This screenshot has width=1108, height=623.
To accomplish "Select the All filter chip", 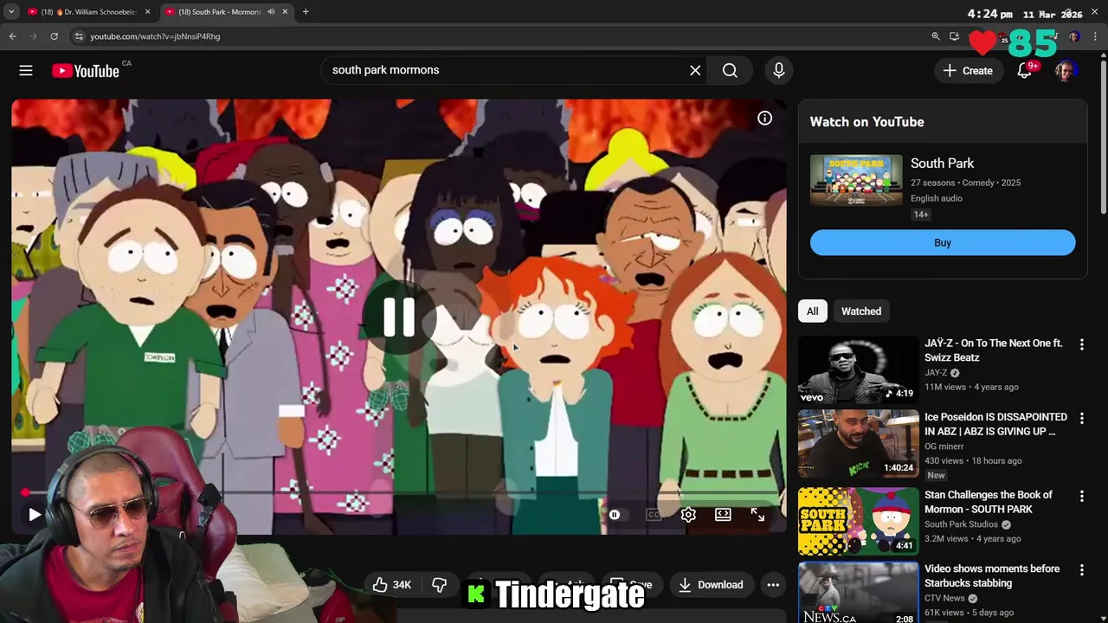I will pos(812,311).
